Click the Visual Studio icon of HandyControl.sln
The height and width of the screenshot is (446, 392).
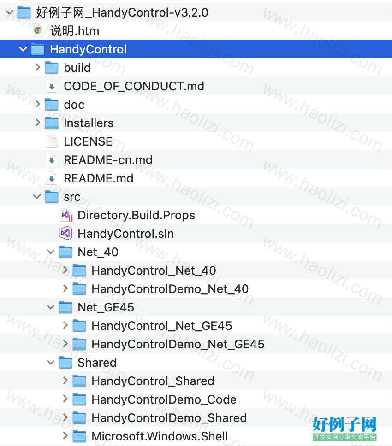(x=65, y=234)
